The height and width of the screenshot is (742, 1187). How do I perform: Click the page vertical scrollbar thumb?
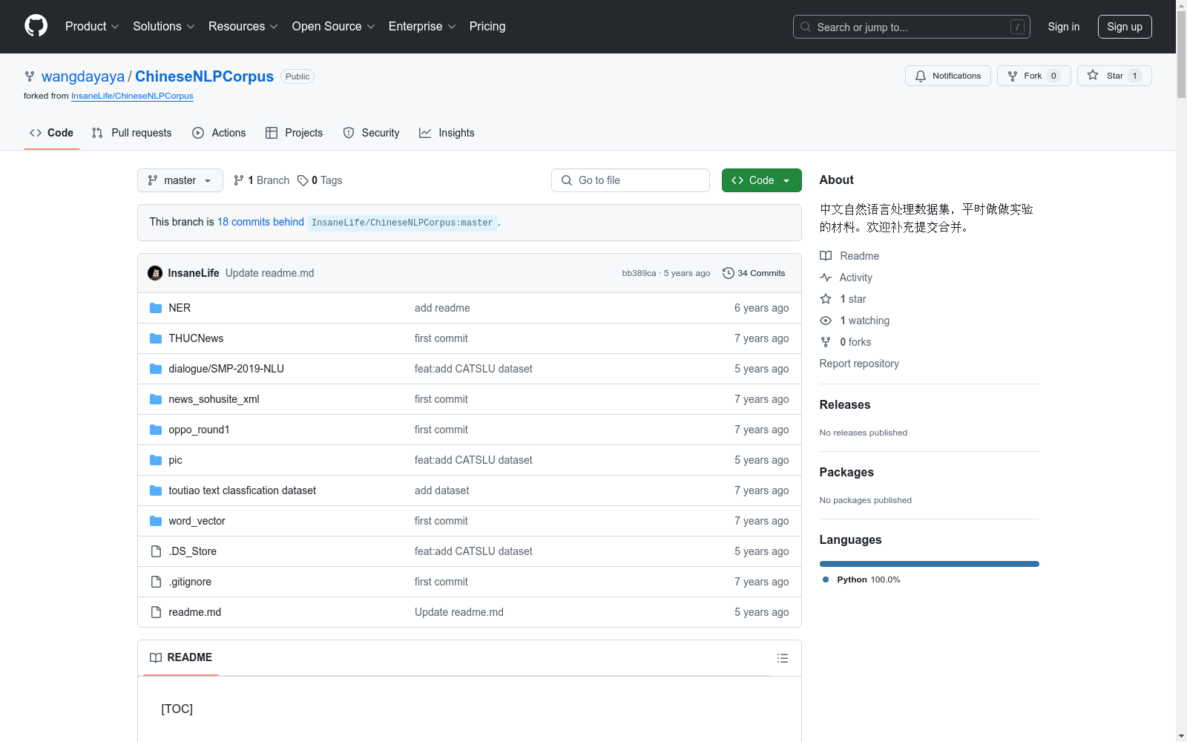(x=1182, y=54)
